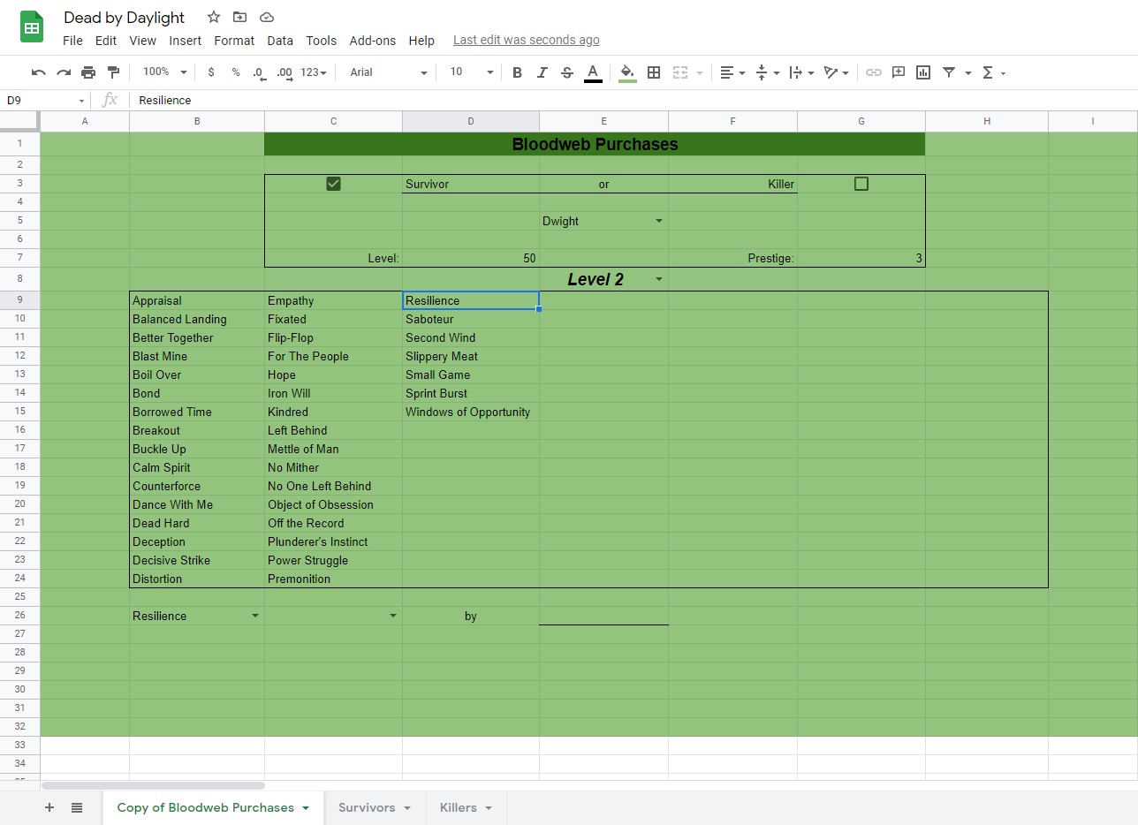Uncheck the Survivor checkbox
1138x825 pixels.
click(x=333, y=184)
